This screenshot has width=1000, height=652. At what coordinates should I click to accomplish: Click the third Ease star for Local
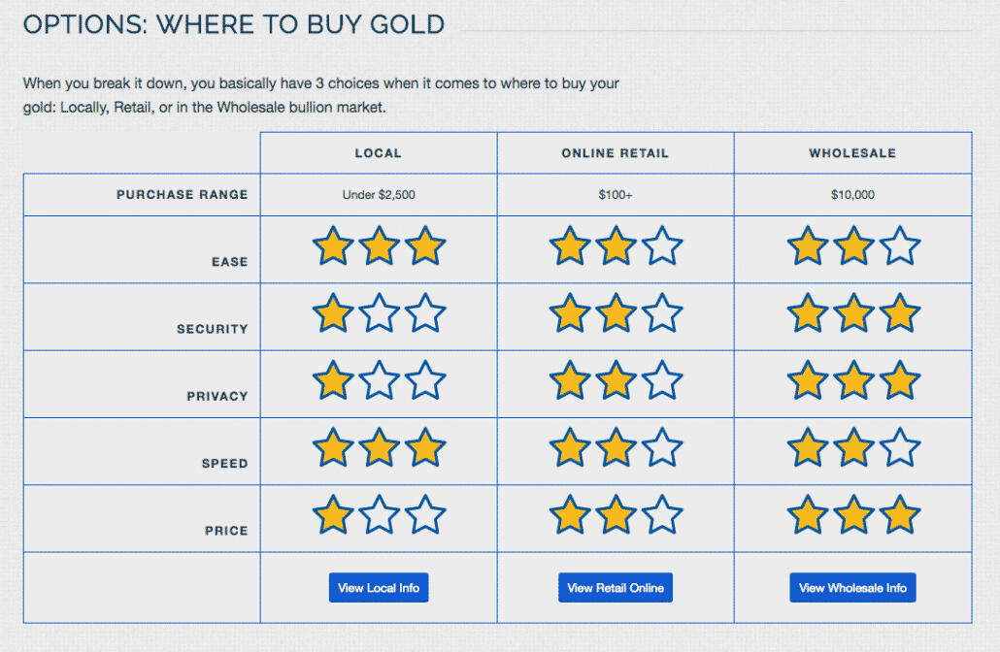point(425,246)
